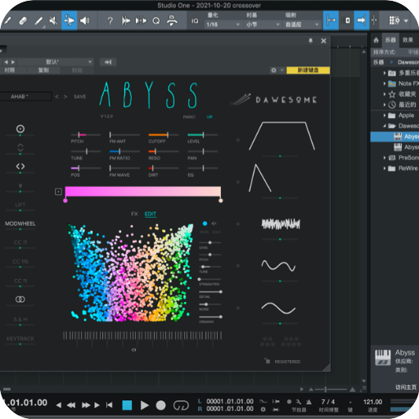The width and height of the screenshot is (419, 419).
Task: Open the snap 自适应 dropdown
Action: 302,25
